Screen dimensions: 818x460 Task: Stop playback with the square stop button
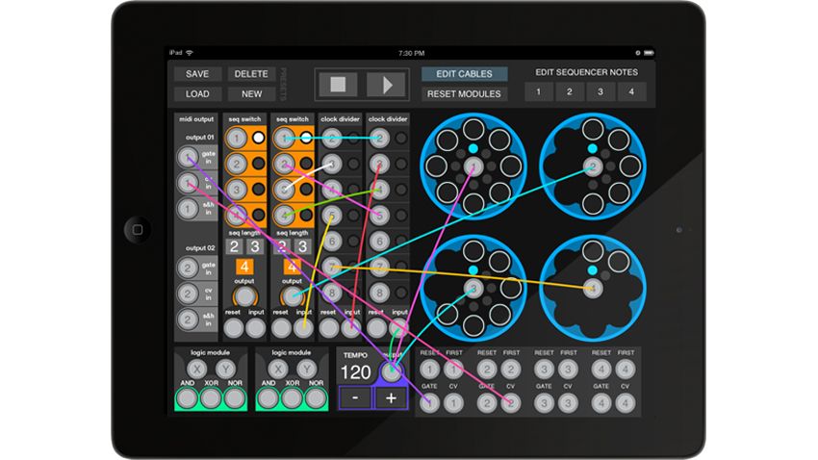[x=338, y=85]
